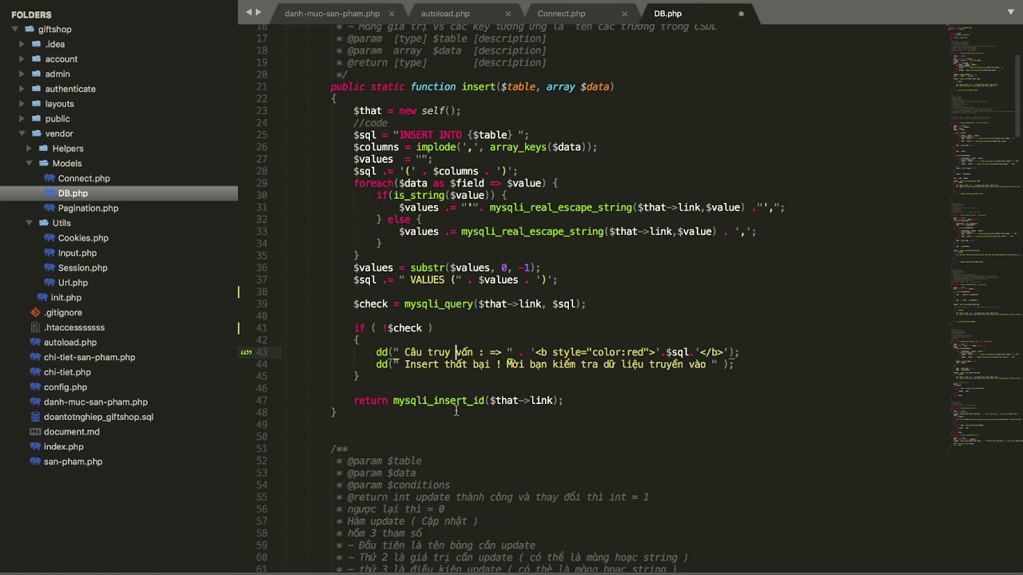Click line number 47 in the gutter

coord(261,401)
